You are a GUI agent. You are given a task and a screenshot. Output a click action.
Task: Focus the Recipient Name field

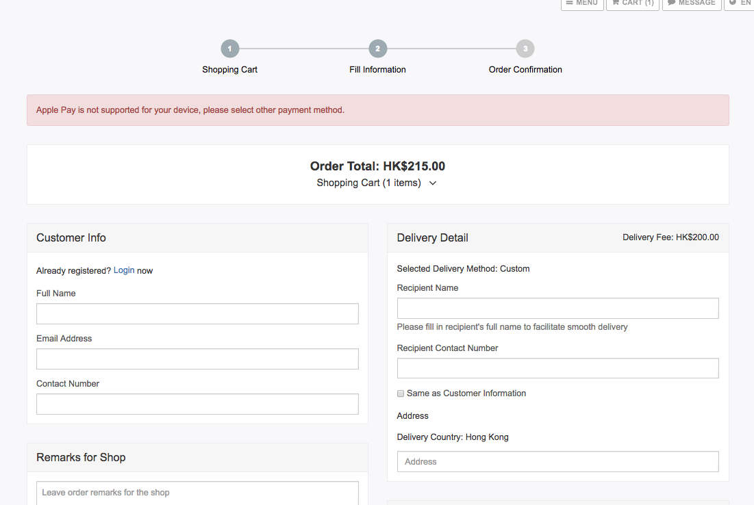(x=558, y=309)
